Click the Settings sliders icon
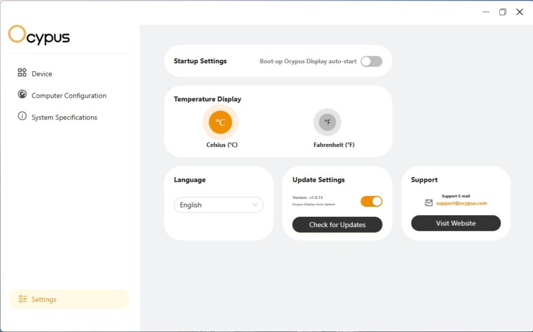The image size is (533, 332). click(x=23, y=299)
